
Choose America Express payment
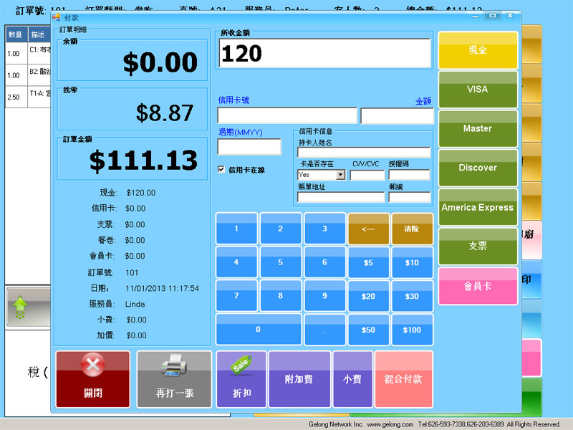[477, 208]
